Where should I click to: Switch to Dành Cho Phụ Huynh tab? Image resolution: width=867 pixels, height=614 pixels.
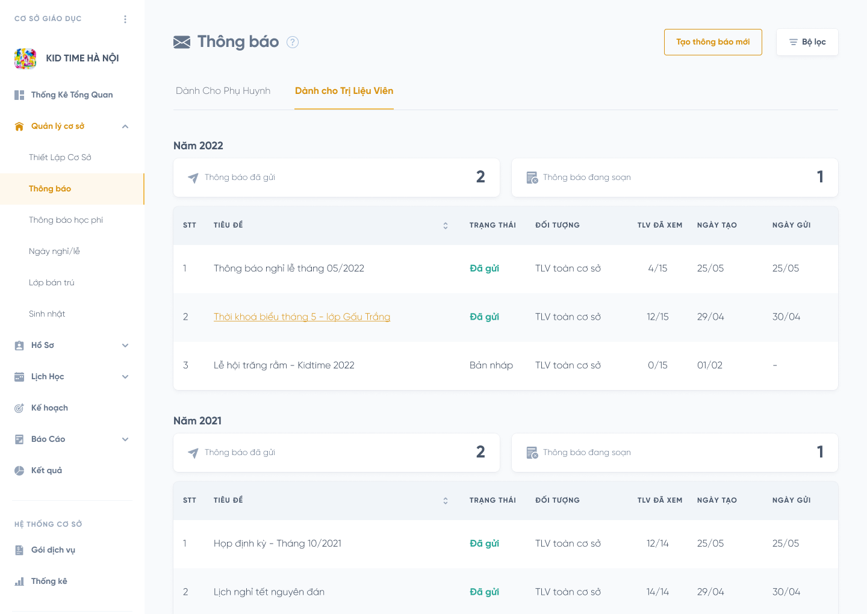pyautogui.click(x=223, y=91)
